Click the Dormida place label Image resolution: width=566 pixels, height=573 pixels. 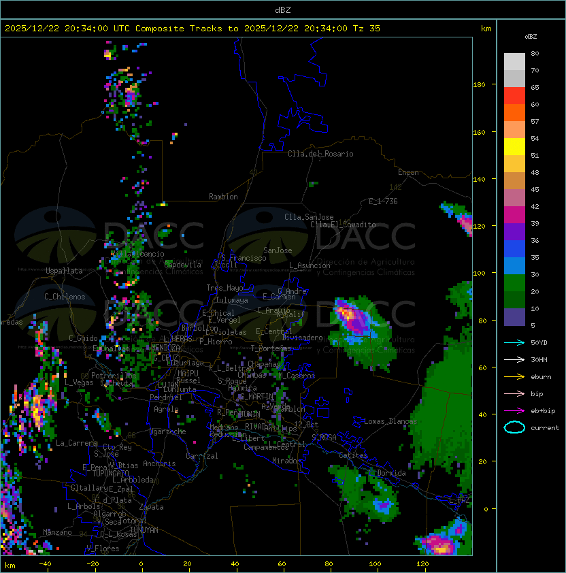392,473
